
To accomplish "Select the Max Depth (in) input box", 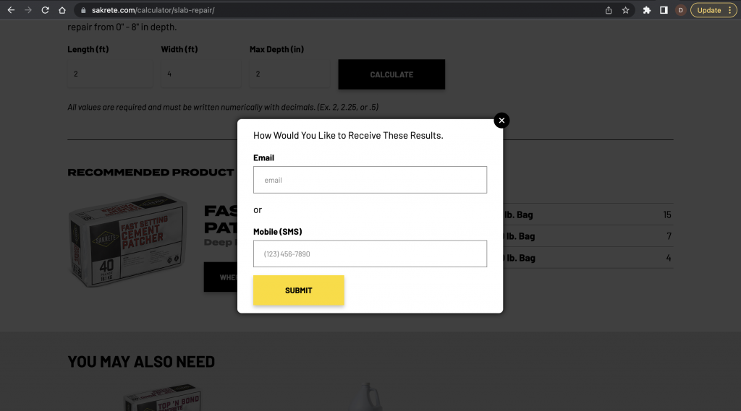I will 289,74.
